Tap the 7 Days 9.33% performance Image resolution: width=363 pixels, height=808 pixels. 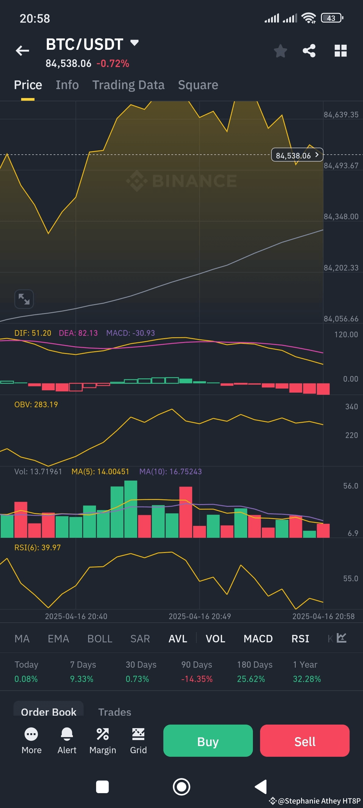tap(83, 672)
